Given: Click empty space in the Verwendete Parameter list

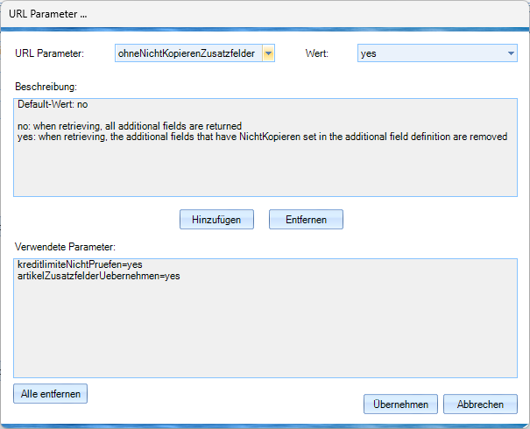Looking at the screenshot, I should click(x=263, y=333).
